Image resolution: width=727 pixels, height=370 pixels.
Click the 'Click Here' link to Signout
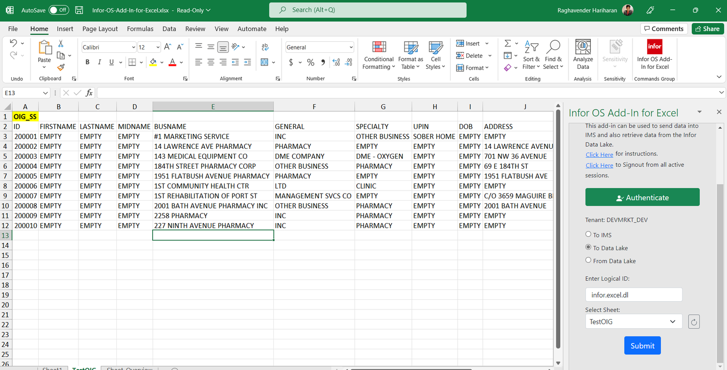coord(599,165)
